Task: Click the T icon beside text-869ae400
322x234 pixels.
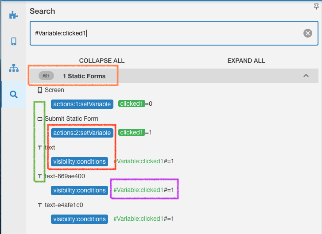Action: pyautogui.click(x=40, y=176)
